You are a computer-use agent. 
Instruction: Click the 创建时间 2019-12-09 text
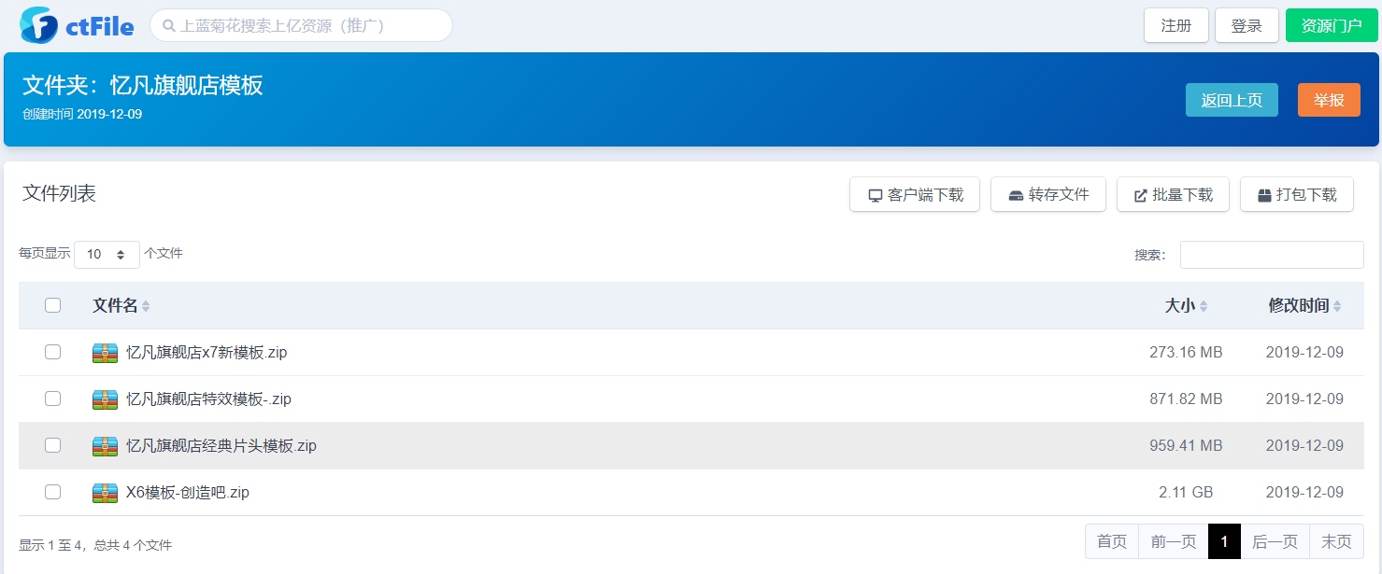pyautogui.click(x=82, y=114)
